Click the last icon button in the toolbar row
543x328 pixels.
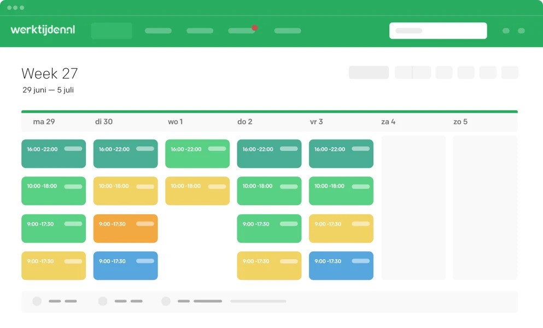pos(509,72)
